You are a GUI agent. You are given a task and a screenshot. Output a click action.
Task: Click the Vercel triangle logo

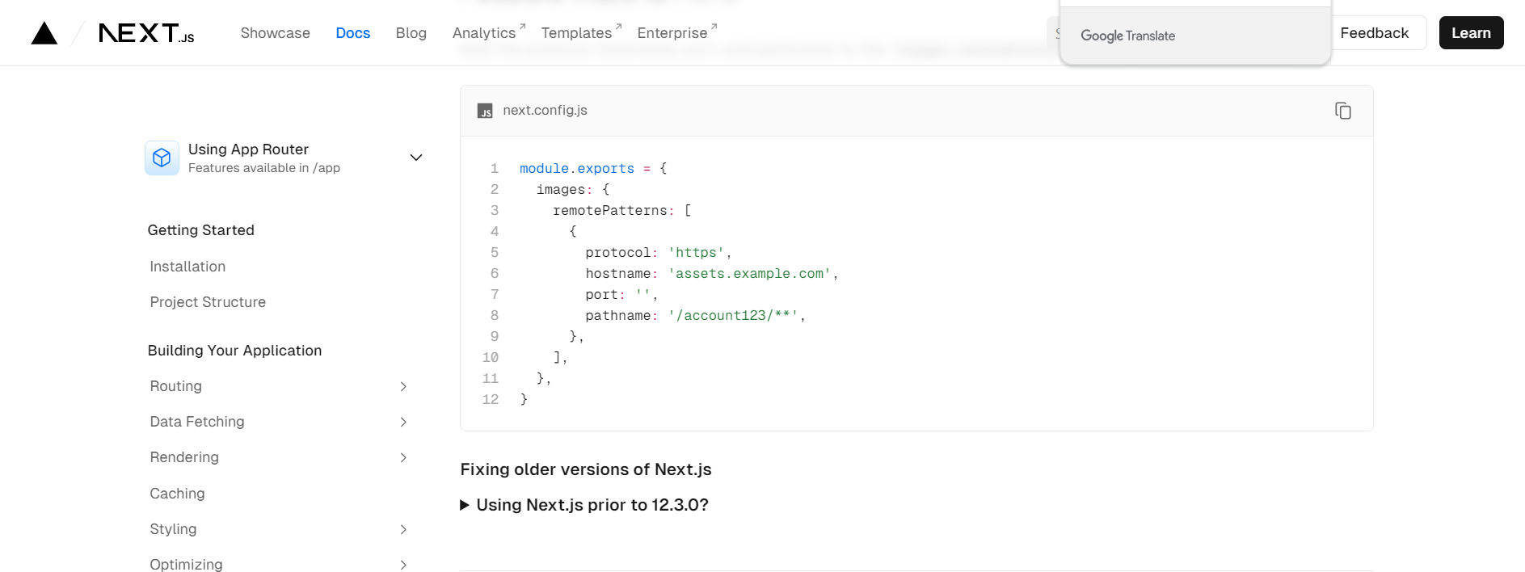pos(44,33)
